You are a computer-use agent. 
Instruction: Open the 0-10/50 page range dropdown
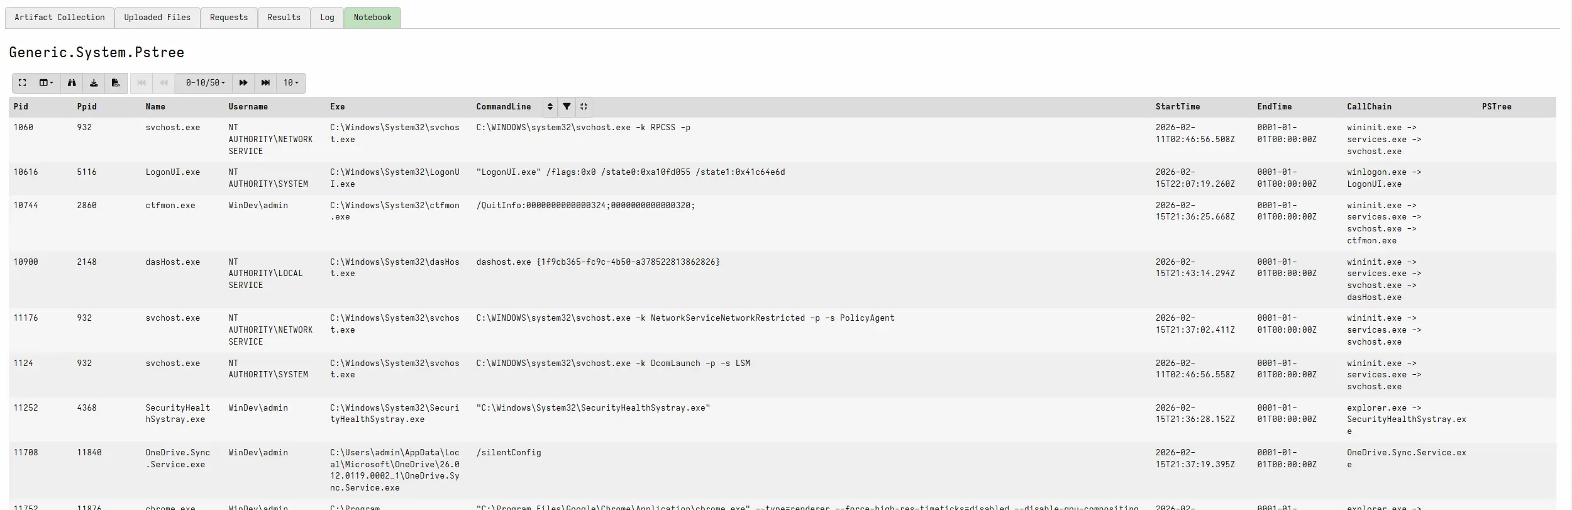point(205,83)
